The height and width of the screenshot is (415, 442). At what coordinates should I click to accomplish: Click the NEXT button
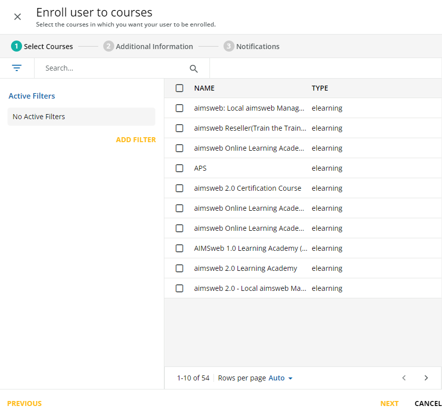[389, 403]
